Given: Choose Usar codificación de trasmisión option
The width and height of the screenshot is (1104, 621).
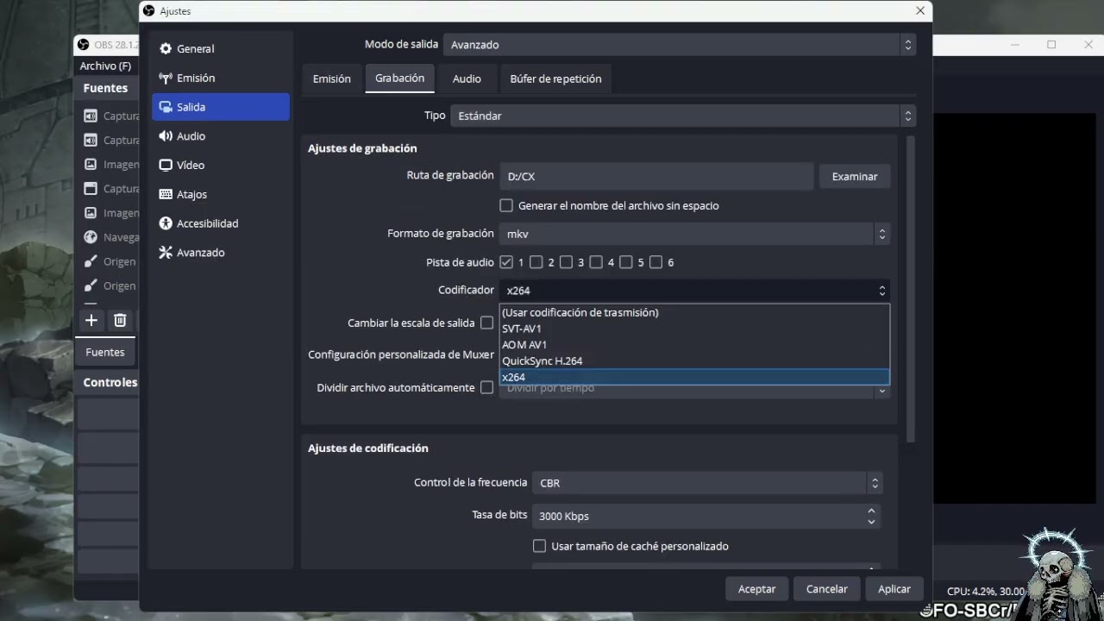Looking at the screenshot, I should [x=694, y=312].
